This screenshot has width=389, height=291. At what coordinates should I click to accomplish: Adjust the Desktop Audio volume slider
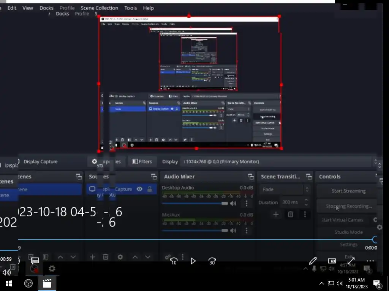pyautogui.click(x=195, y=203)
